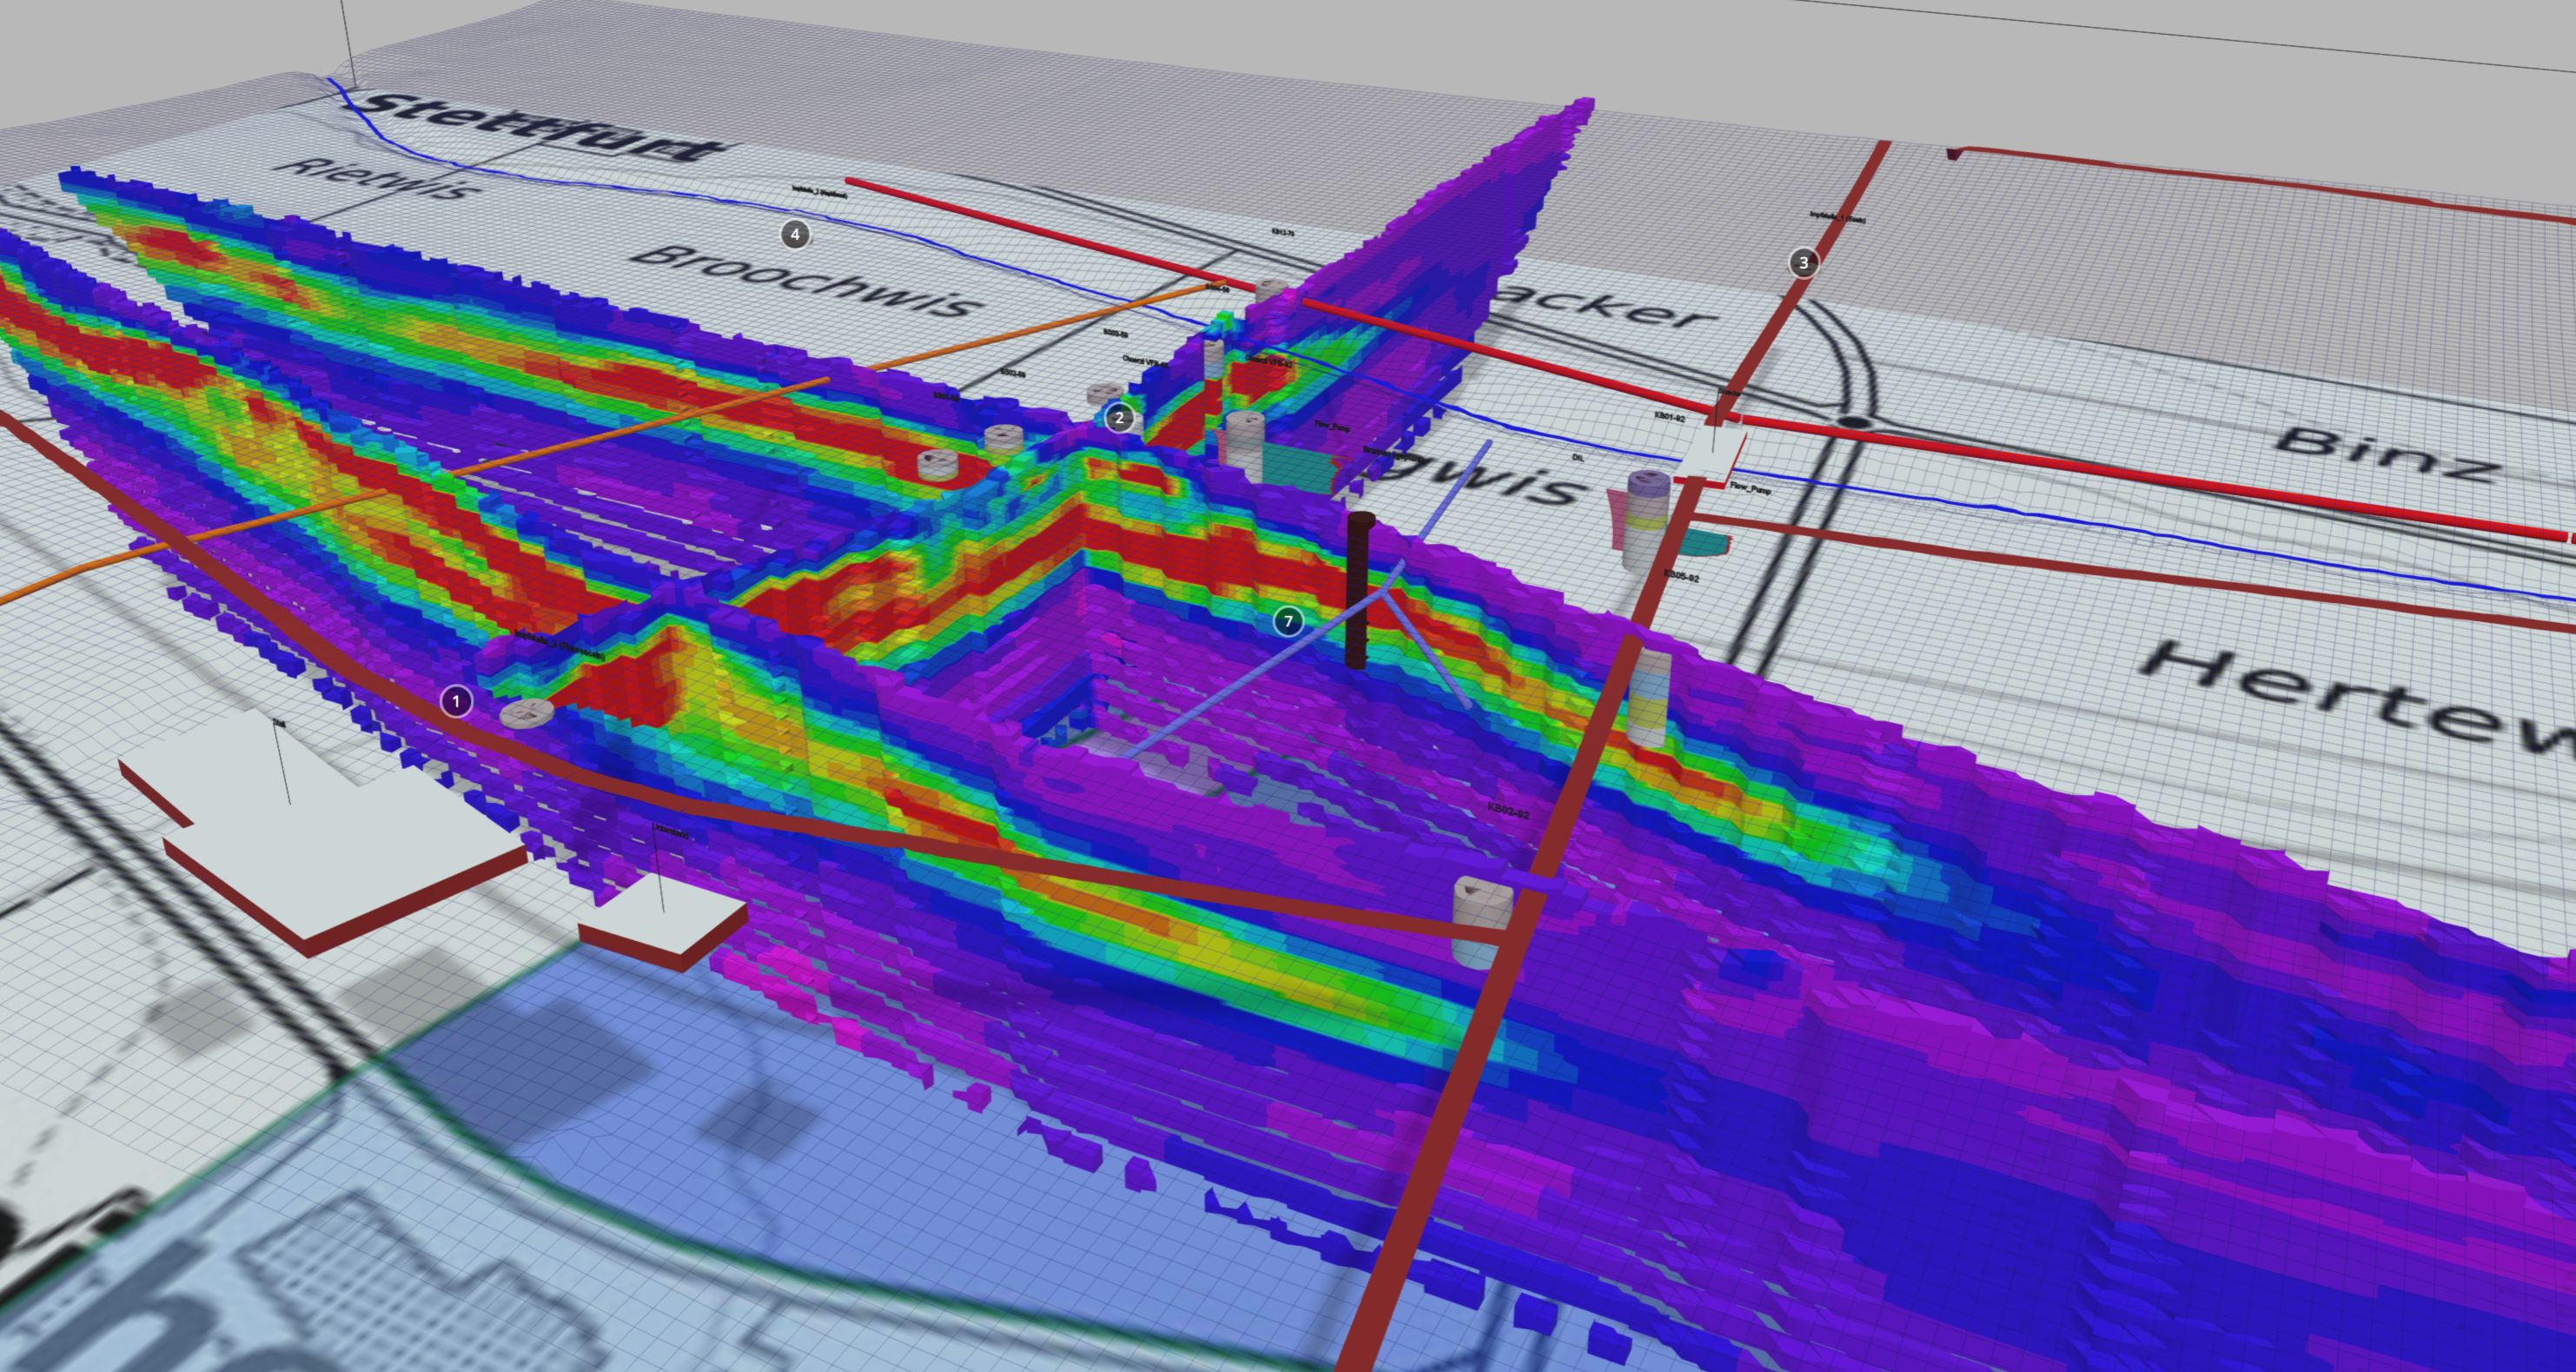
Task: Select the circular marker labeled 3
Action: 1803,263
